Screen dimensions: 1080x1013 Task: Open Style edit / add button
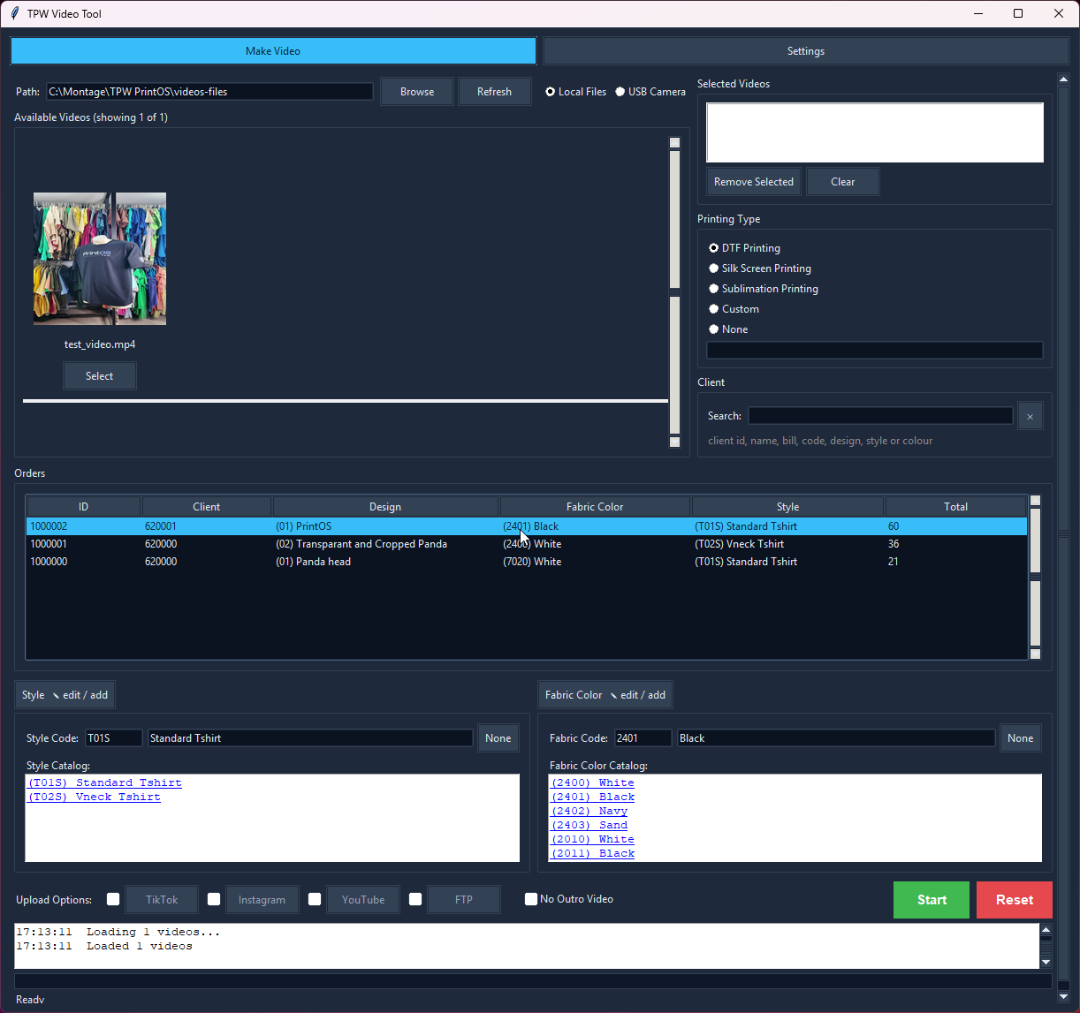(65, 695)
